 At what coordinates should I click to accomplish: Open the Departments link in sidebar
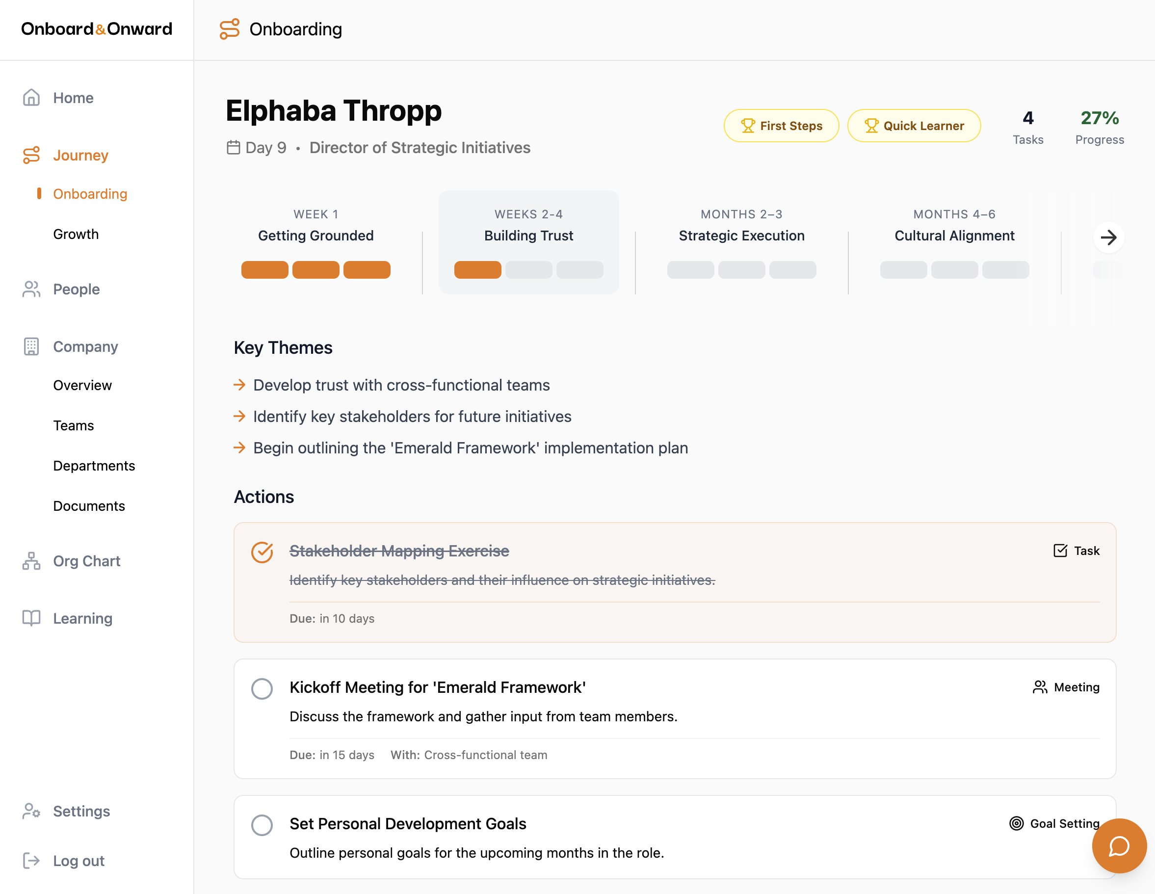pyautogui.click(x=94, y=466)
